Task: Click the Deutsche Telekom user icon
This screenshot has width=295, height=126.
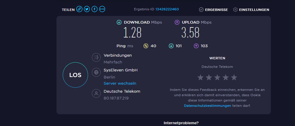Action: 96,94
